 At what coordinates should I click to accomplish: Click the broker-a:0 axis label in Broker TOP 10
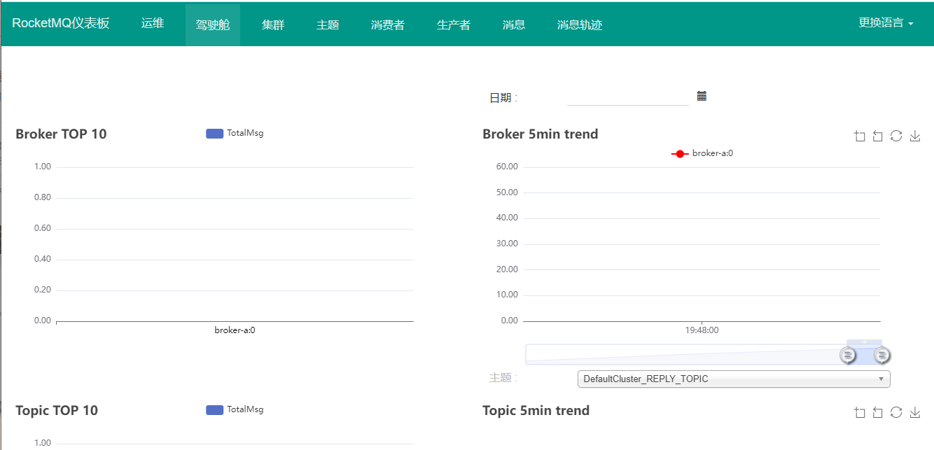point(235,330)
